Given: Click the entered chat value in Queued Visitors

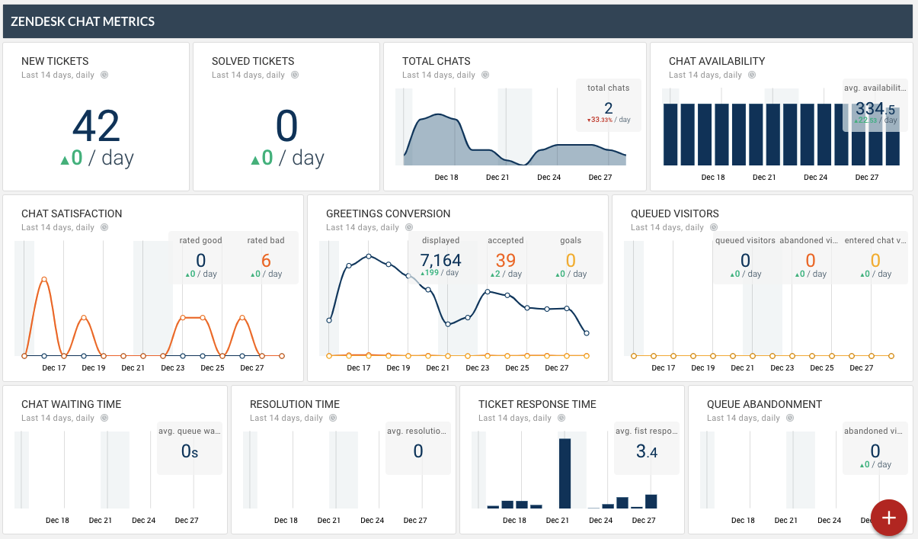Looking at the screenshot, I should coord(875,261).
